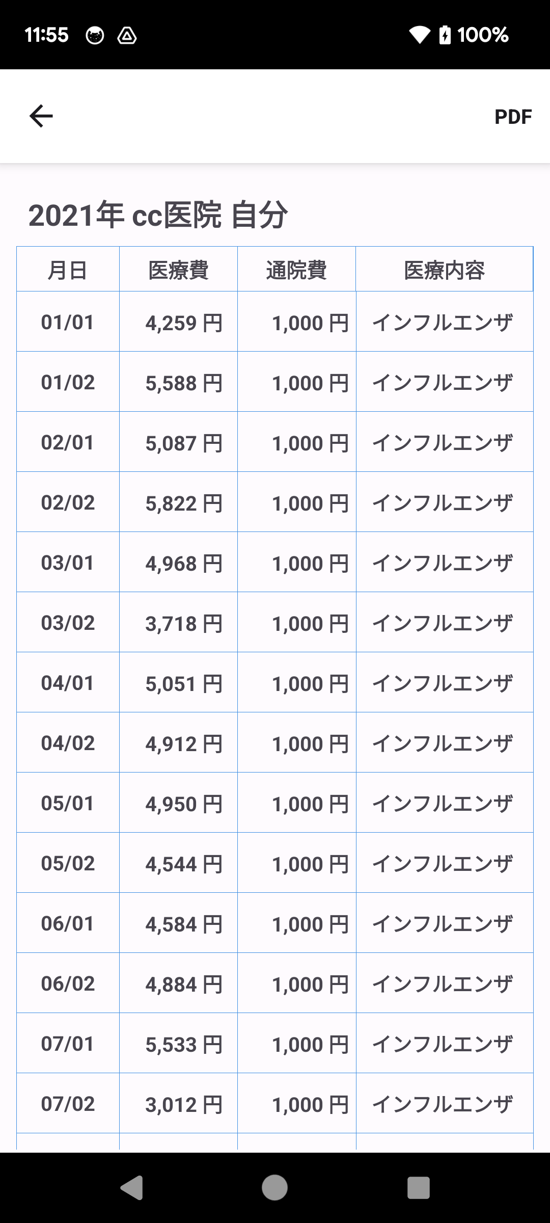550x1223 pixels.
Task: Open the 01/01 date row
Action: pos(68,322)
